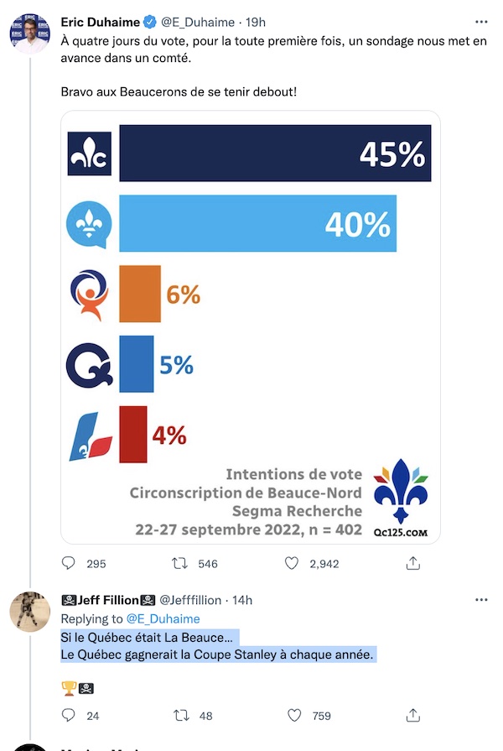Like Jeff Fillion's reply
Screen dimensions: 503x751
point(294,716)
